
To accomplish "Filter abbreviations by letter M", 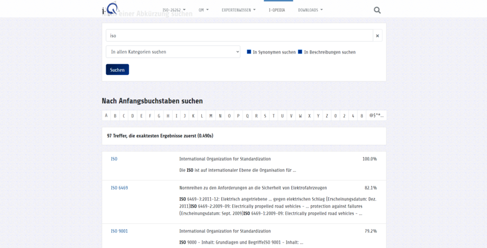I will 211,116.
